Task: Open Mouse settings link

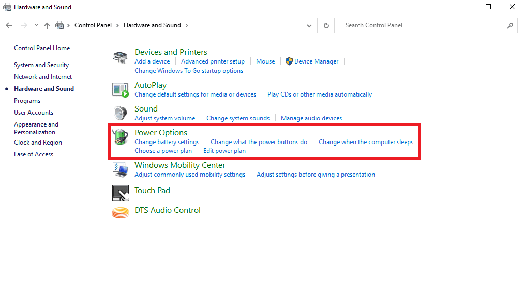Action: click(x=265, y=61)
